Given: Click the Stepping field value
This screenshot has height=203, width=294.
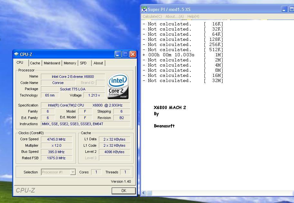Looking at the screenshot, I should click(x=121, y=111).
